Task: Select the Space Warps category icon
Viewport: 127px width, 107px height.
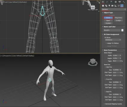Action: (119, 6)
